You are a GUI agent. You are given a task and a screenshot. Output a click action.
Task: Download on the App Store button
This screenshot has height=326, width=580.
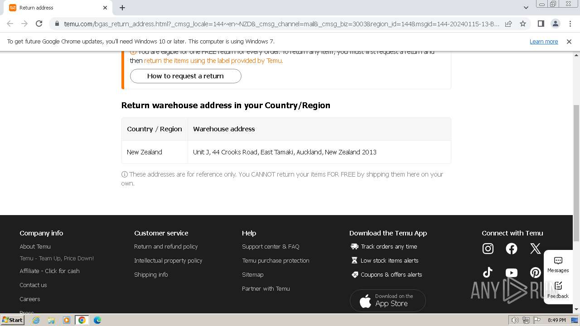[387, 300]
